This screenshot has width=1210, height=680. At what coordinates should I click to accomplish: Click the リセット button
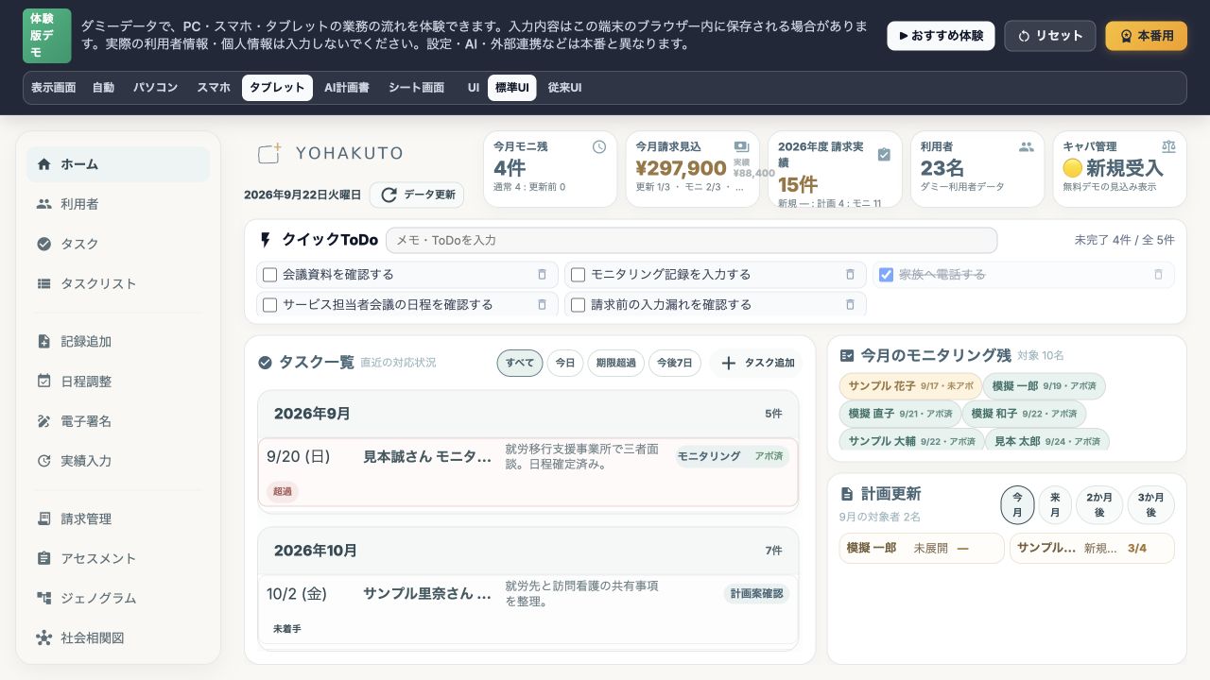click(x=1050, y=36)
